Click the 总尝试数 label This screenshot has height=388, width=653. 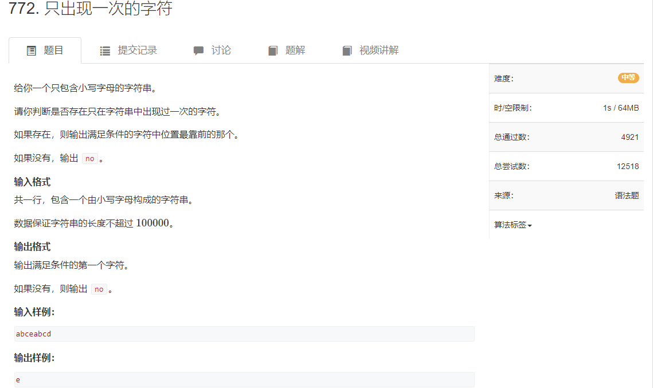click(512, 166)
